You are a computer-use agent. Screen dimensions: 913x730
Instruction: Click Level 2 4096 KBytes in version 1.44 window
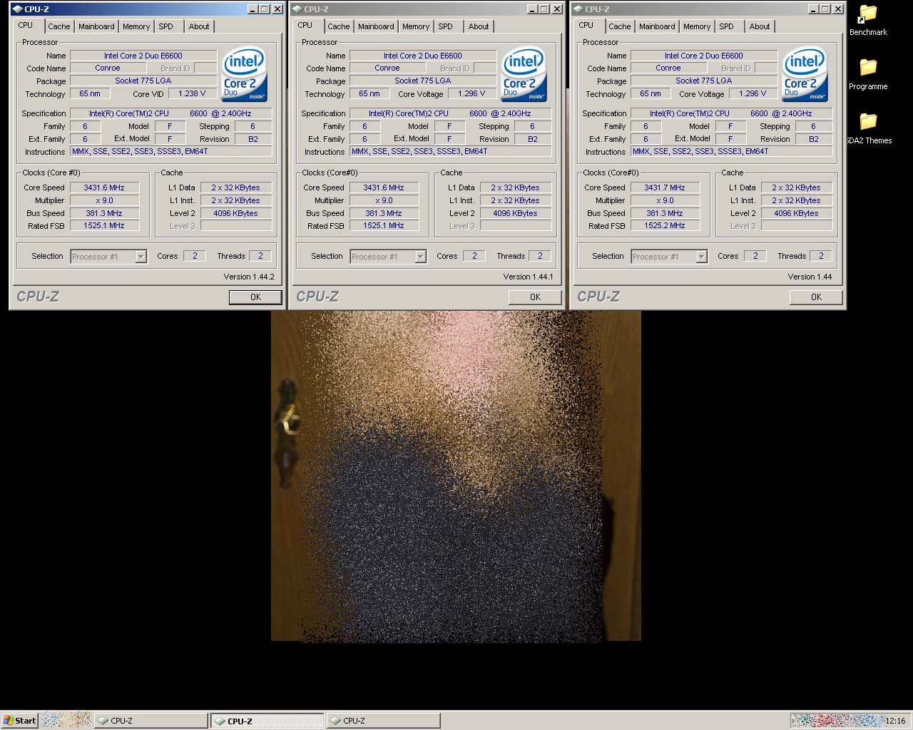click(x=796, y=213)
